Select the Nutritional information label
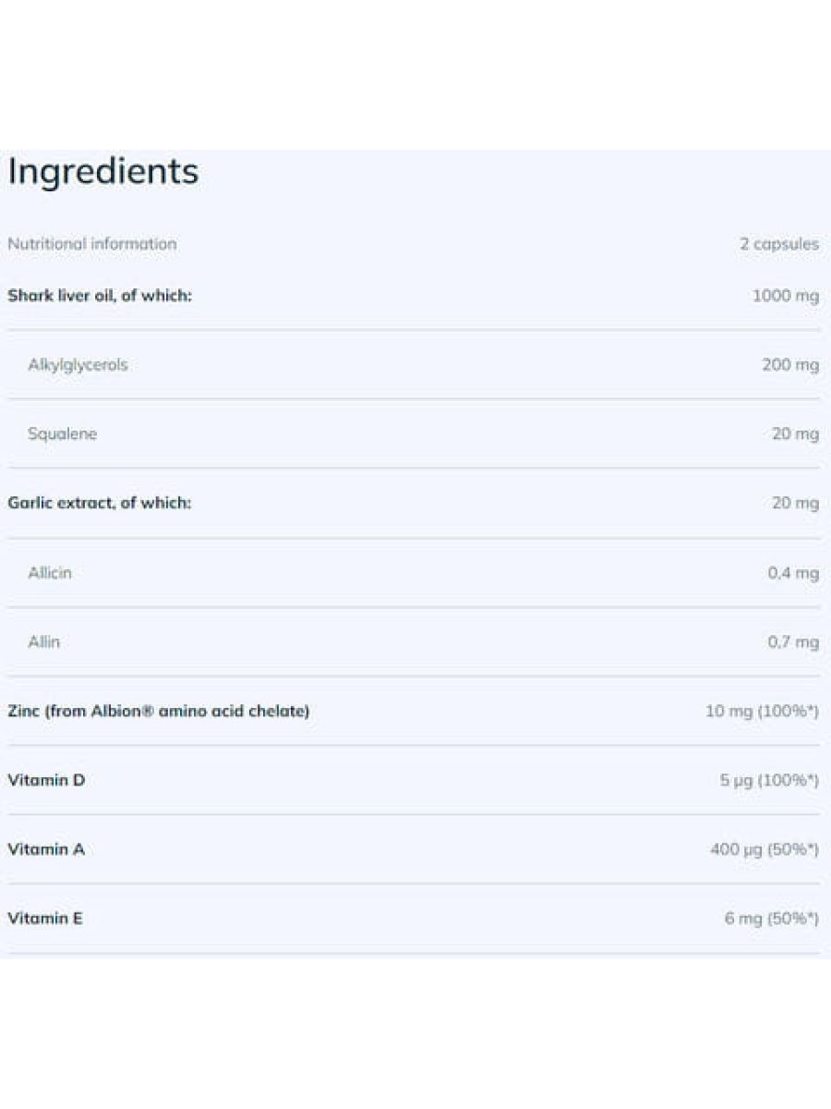 pyautogui.click(x=92, y=244)
